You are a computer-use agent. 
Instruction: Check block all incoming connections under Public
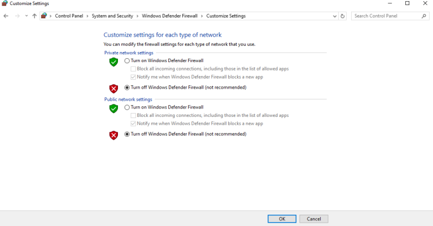tap(133, 115)
